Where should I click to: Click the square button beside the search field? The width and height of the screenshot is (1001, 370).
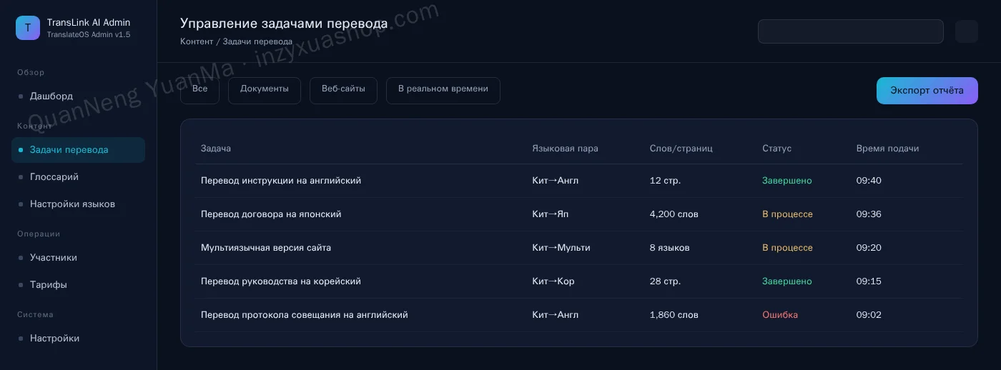tap(967, 31)
